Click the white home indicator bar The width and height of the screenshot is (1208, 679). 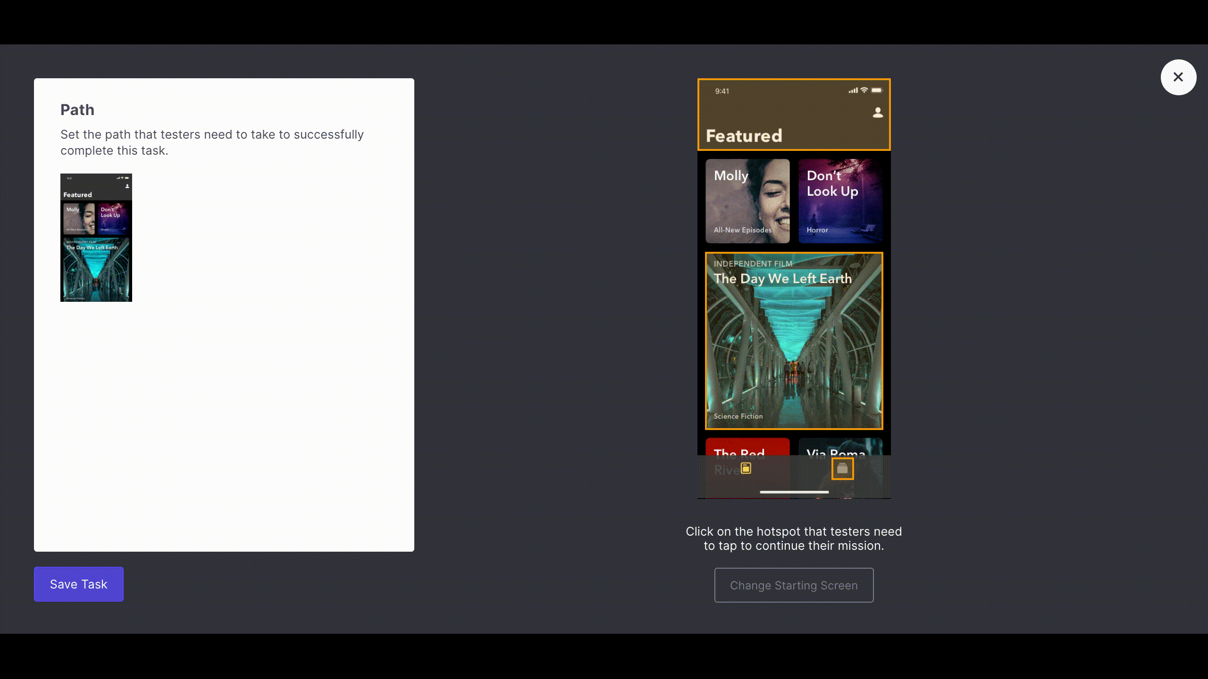click(x=794, y=492)
